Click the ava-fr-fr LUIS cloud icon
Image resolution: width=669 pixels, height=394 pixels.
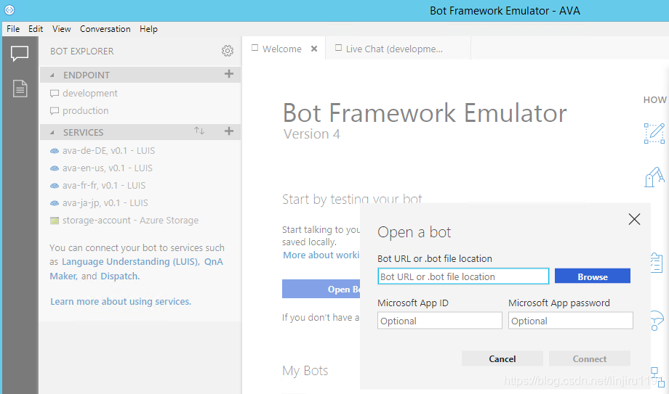[55, 186]
